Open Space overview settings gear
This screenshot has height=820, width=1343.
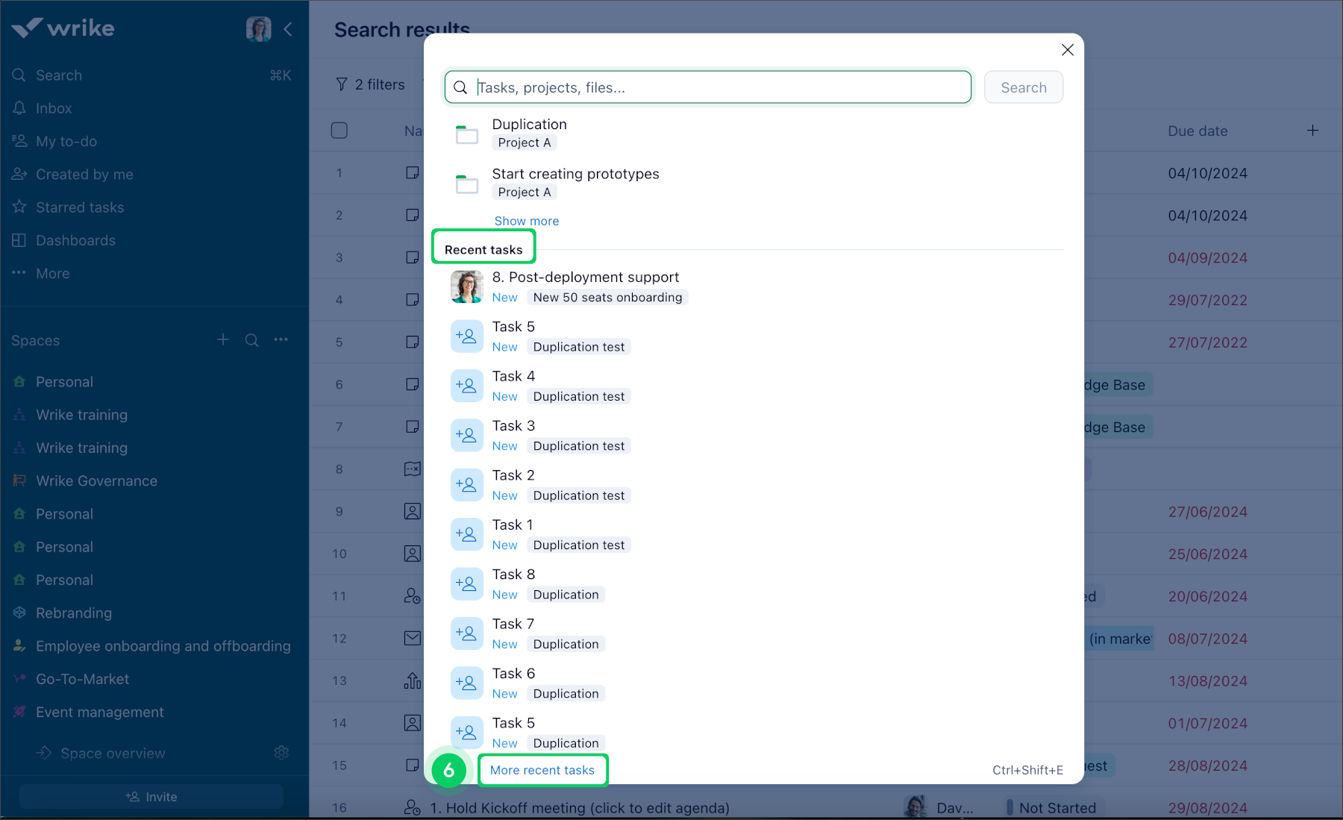pyautogui.click(x=281, y=753)
